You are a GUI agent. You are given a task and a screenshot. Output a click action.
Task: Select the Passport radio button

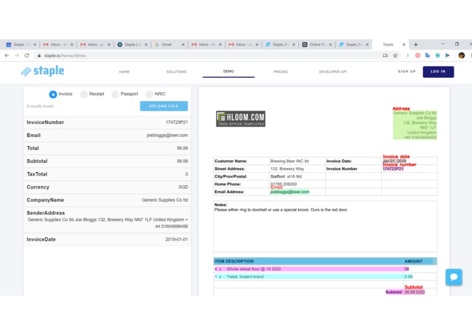[115, 94]
